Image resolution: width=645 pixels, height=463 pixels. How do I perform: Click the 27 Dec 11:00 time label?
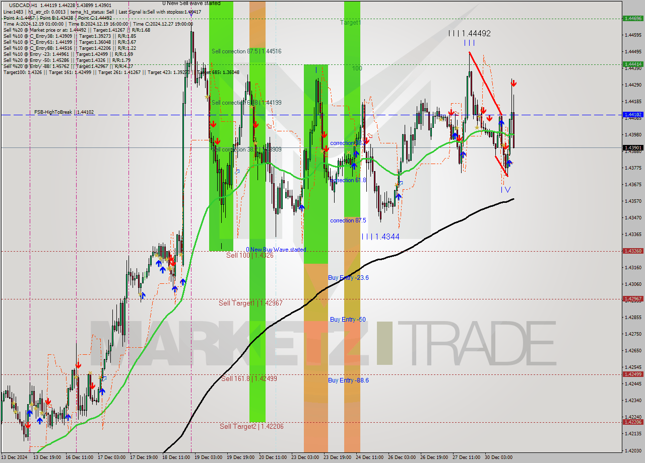pyautogui.click(x=467, y=457)
